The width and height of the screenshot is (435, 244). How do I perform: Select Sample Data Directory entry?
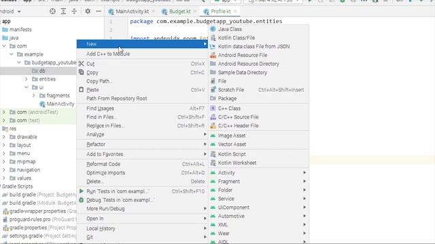242,73
